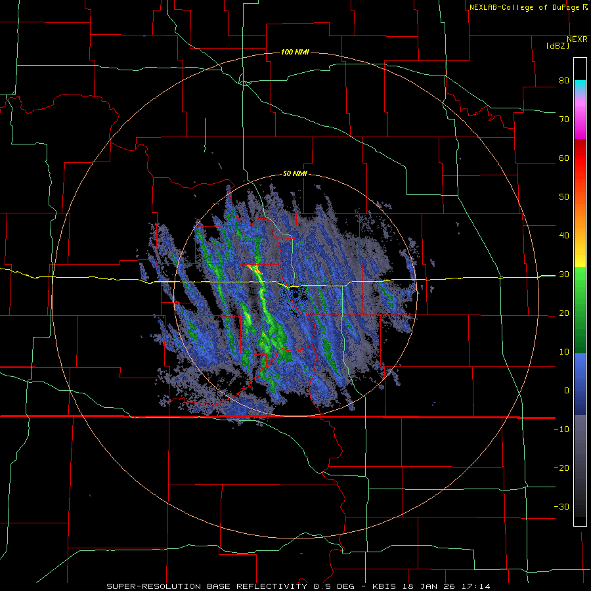The image size is (591, 591).
Task: Click the 100 NMI range ring label
Action: click(295, 52)
